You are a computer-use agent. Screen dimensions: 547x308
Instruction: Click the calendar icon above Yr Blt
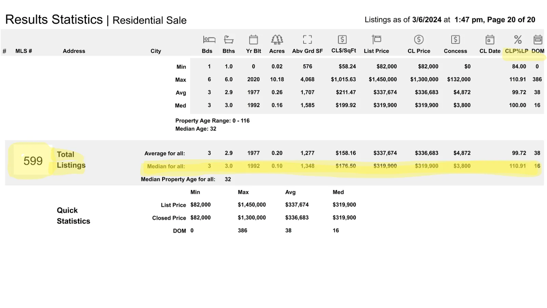click(253, 40)
